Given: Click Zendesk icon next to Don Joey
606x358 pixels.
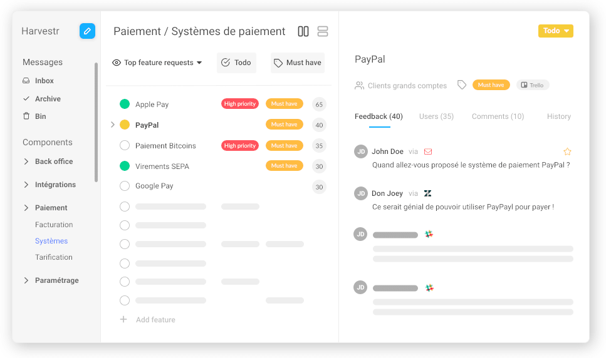Looking at the screenshot, I should 428,193.
